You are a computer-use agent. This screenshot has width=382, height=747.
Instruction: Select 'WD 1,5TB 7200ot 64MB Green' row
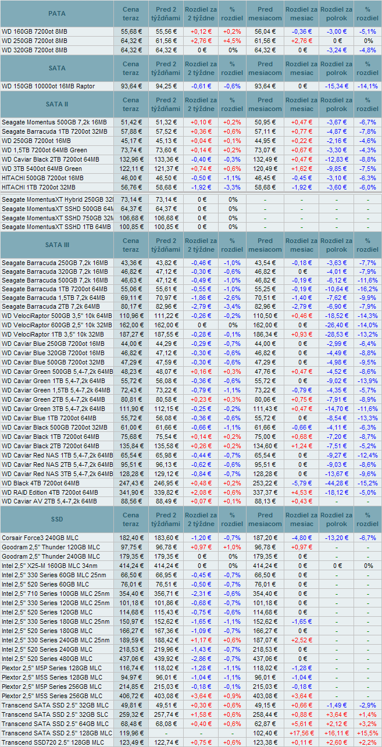(45, 150)
